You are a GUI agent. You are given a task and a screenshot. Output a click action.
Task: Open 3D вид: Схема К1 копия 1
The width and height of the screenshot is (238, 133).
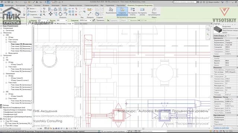(20, 81)
